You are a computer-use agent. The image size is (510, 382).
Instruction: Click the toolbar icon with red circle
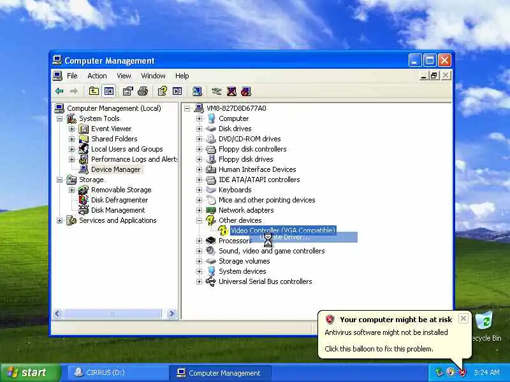[246, 91]
